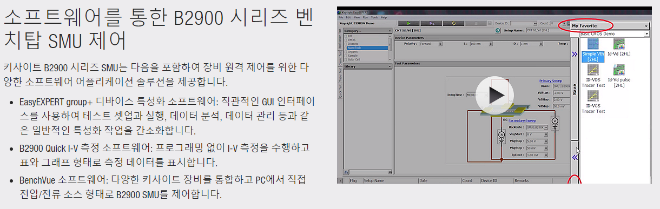Open the Help menu
660x209 pixels.
click(x=384, y=17)
